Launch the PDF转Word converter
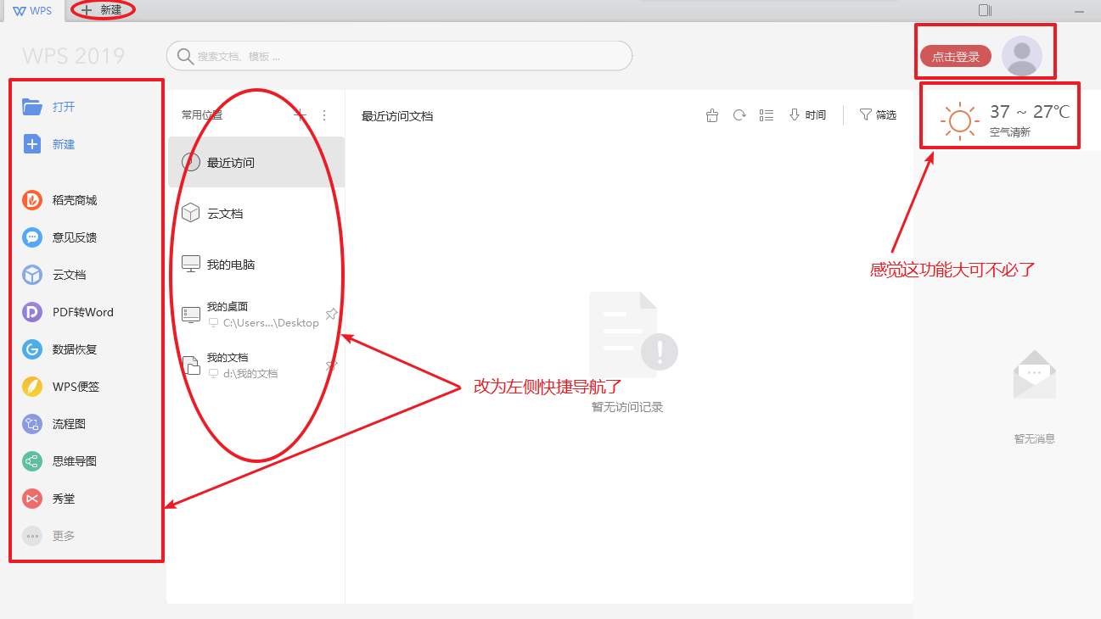 (32, 312)
